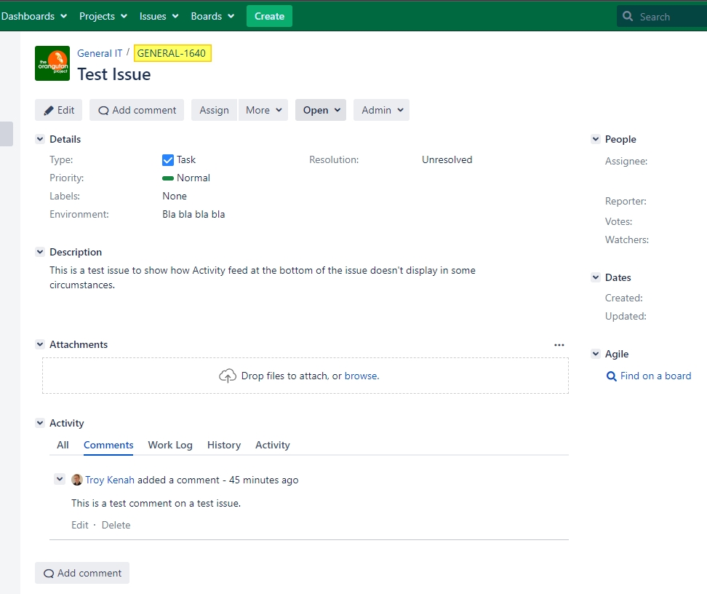The width and height of the screenshot is (707, 594).
Task: Switch to the Activity tab
Action: [272, 445]
